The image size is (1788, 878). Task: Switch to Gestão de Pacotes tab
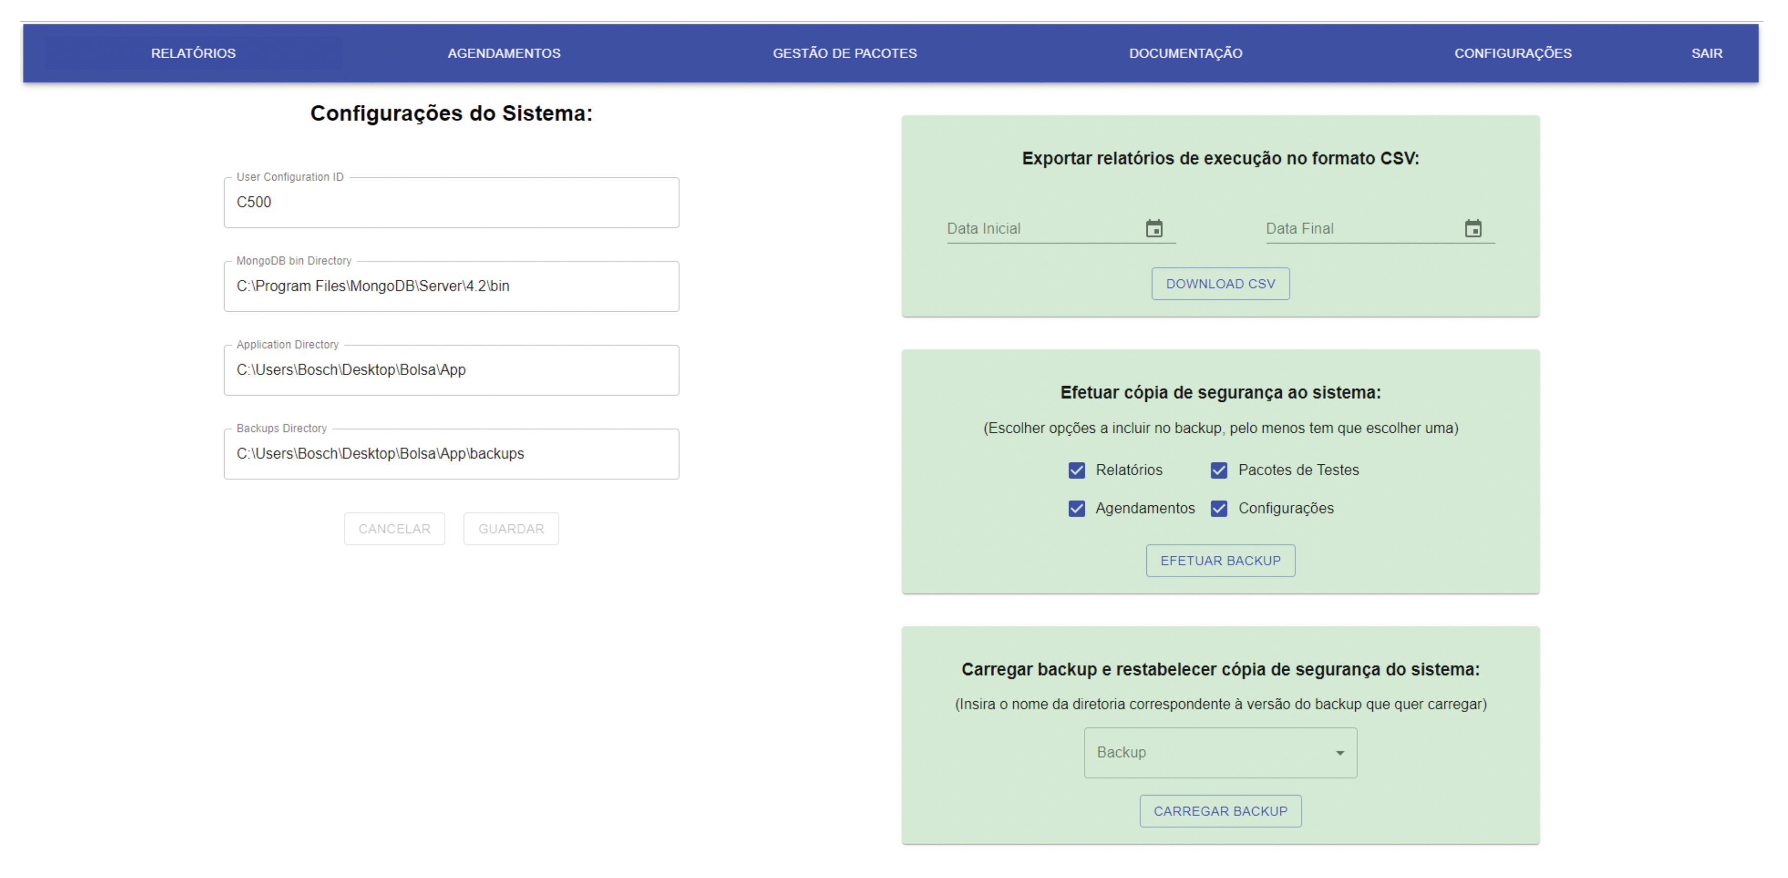[845, 54]
